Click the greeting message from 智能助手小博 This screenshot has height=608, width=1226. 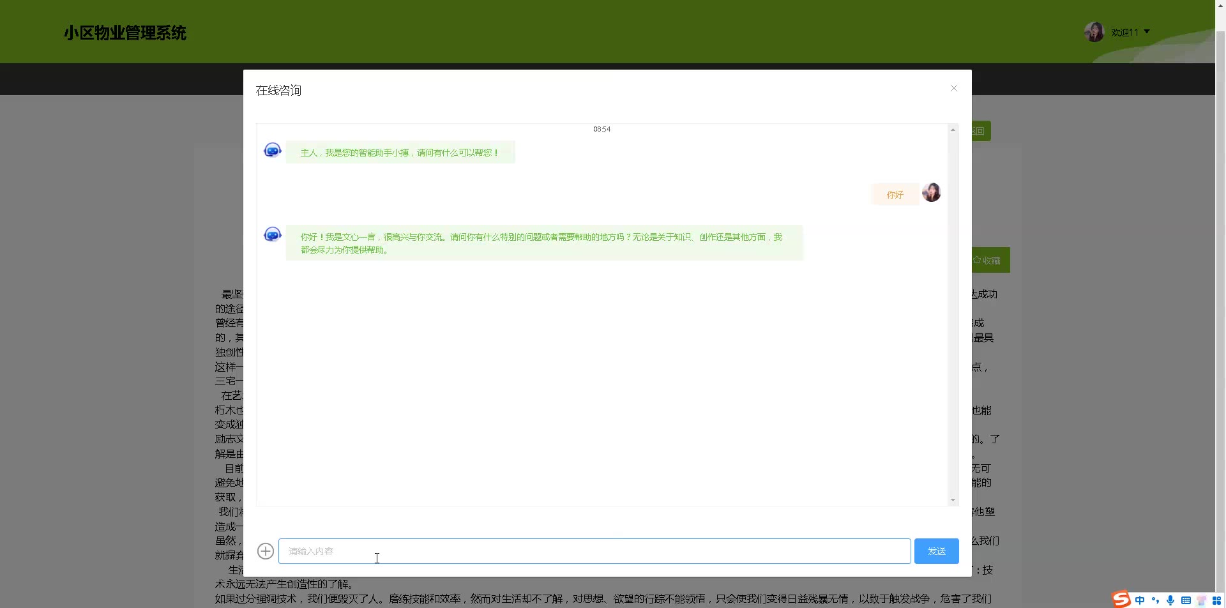click(x=400, y=153)
